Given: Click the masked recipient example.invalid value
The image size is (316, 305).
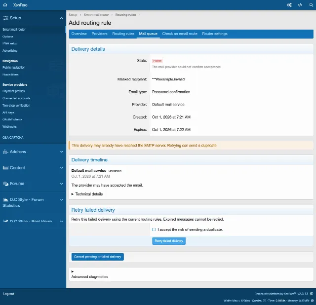Looking at the screenshot, I should coord(168,79).
